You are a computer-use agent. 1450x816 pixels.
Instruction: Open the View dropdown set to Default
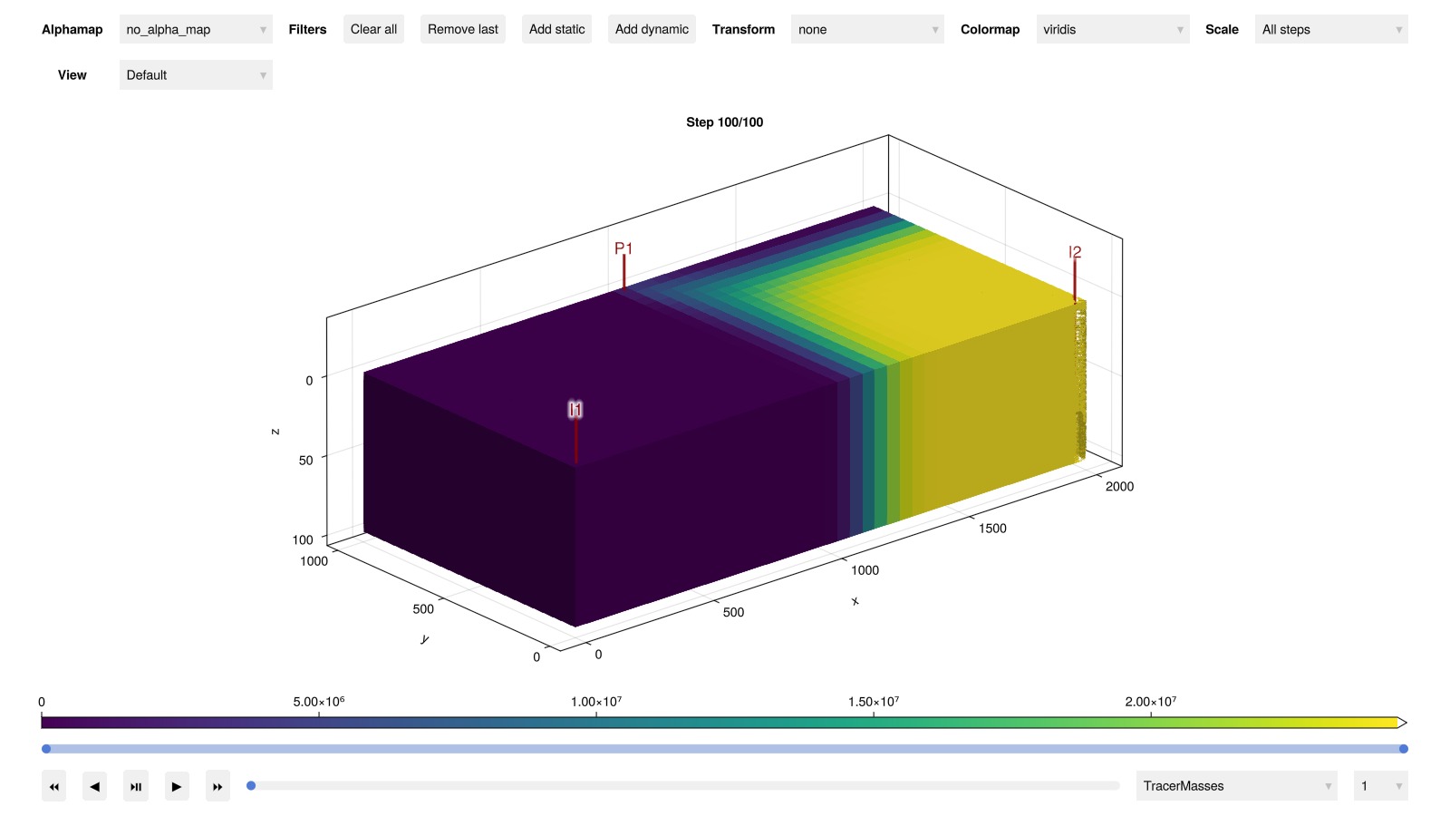click(x=196, y=75)
